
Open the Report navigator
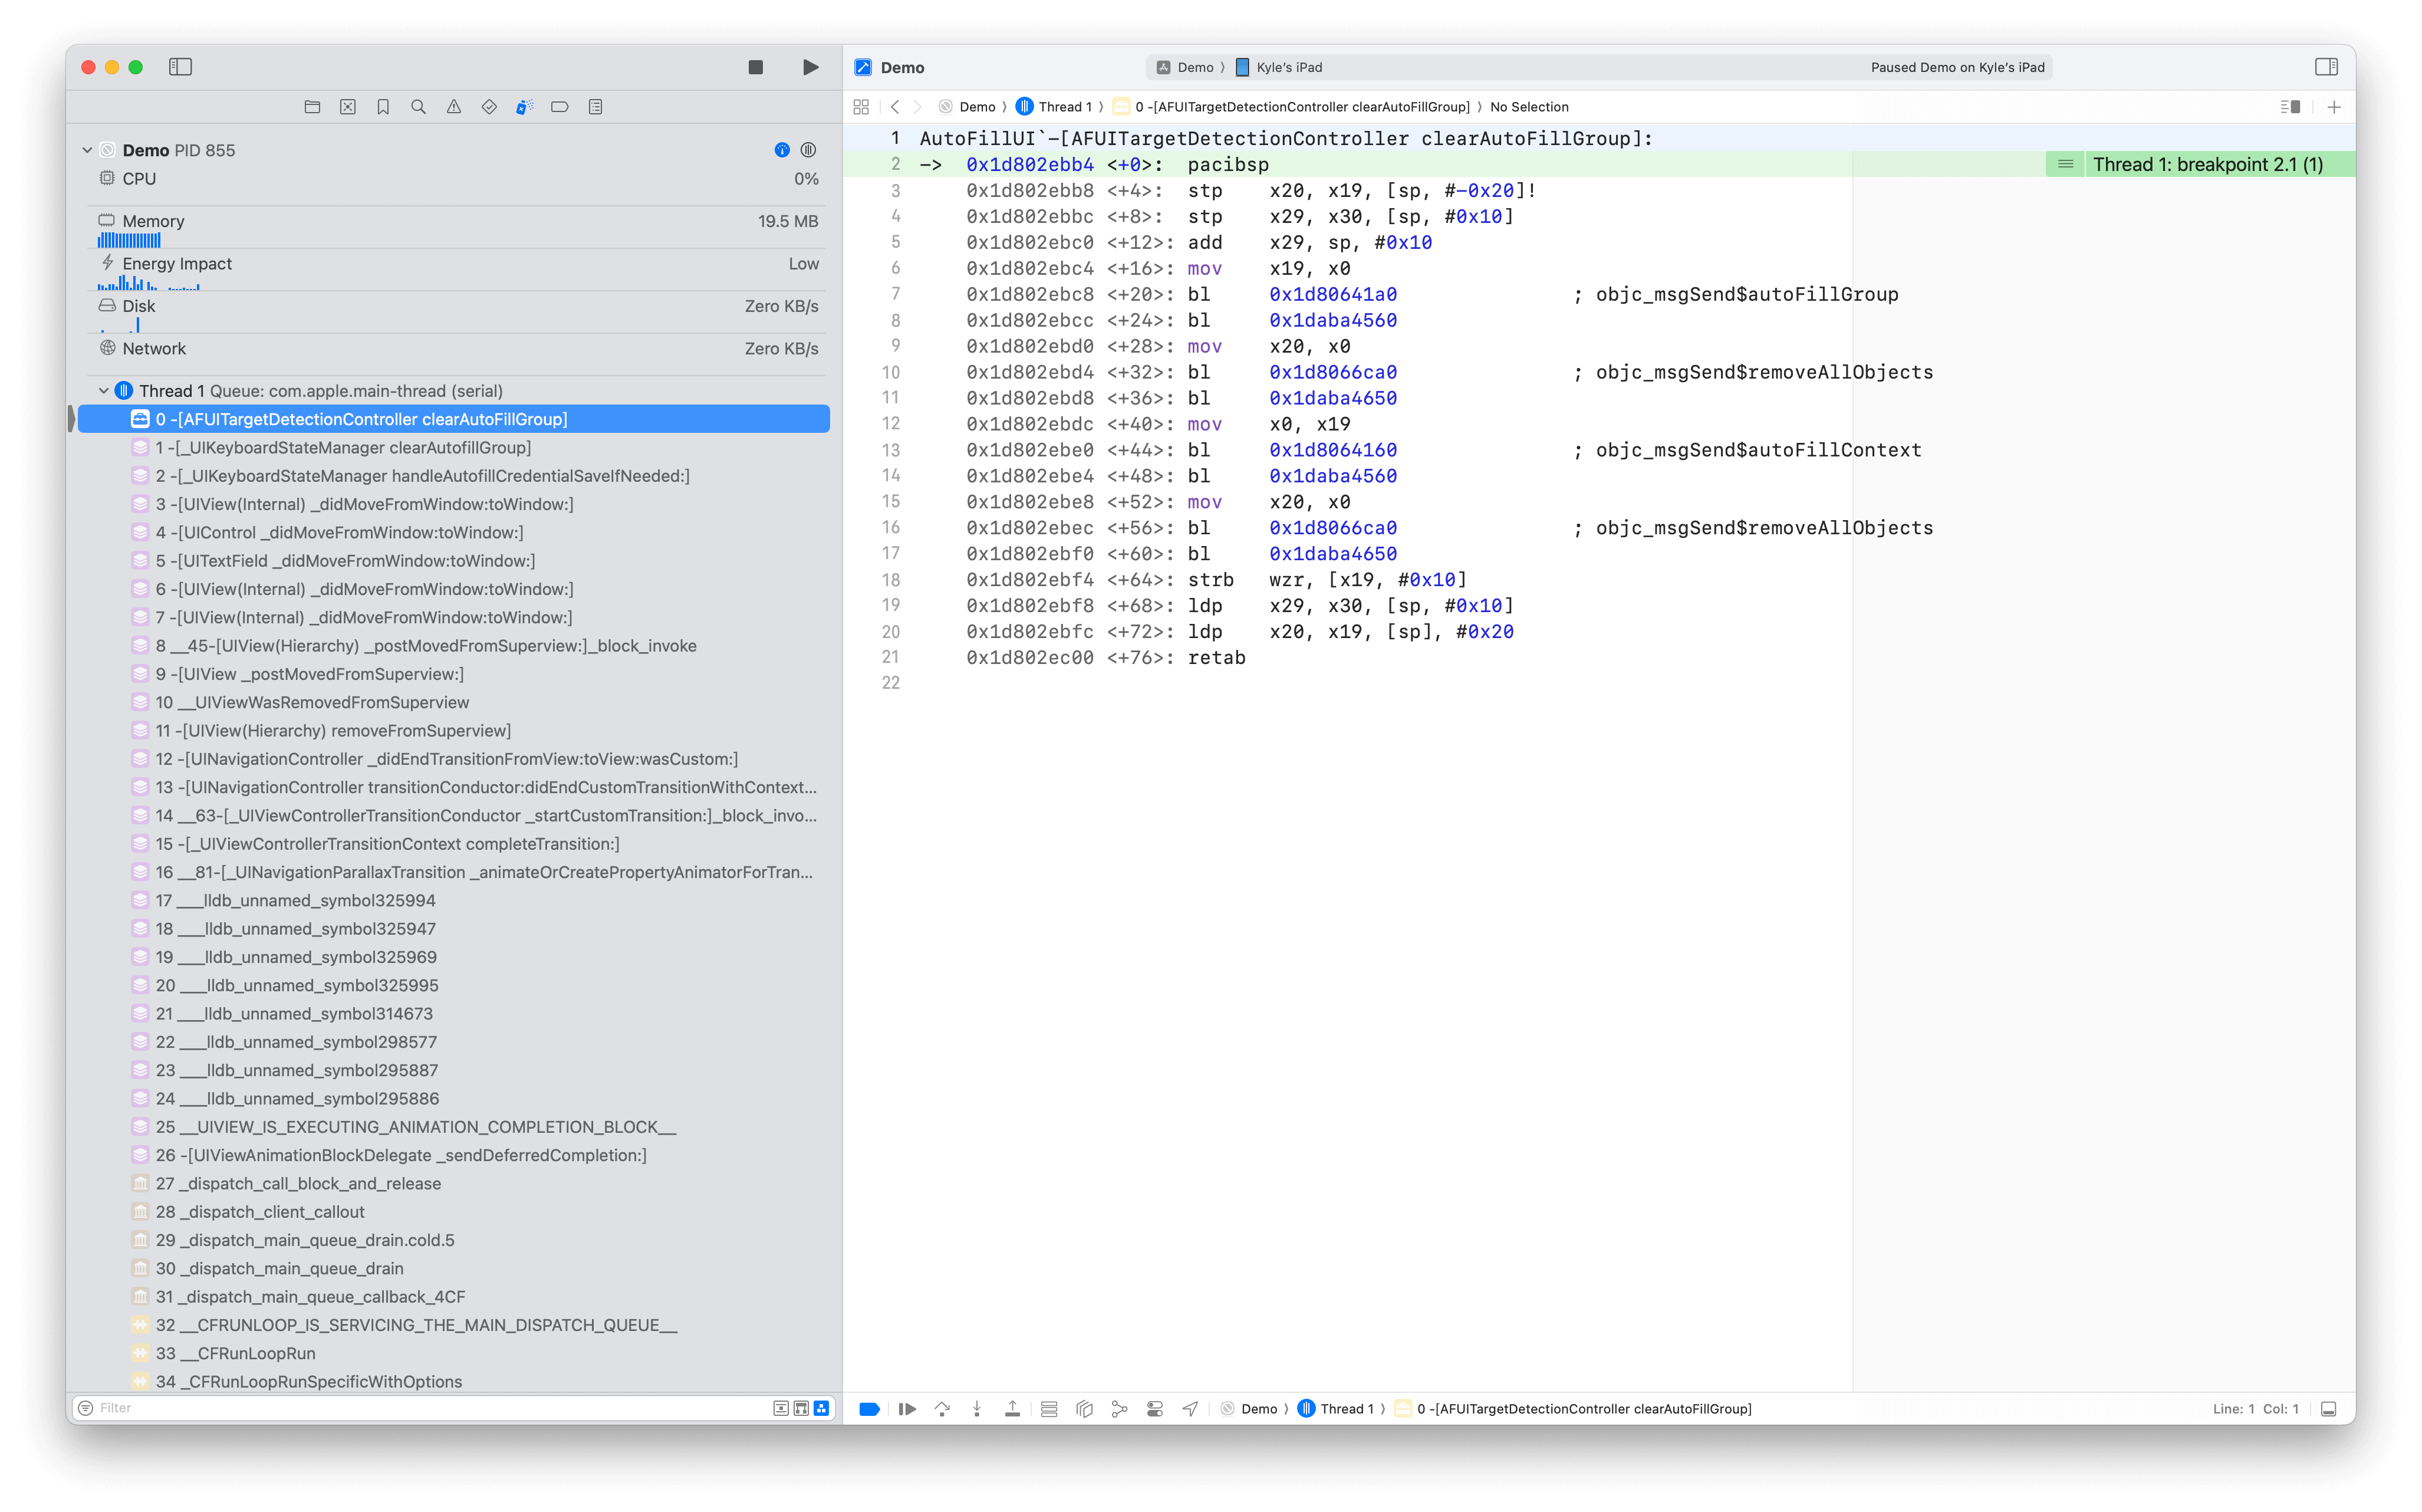click(595, 107)
